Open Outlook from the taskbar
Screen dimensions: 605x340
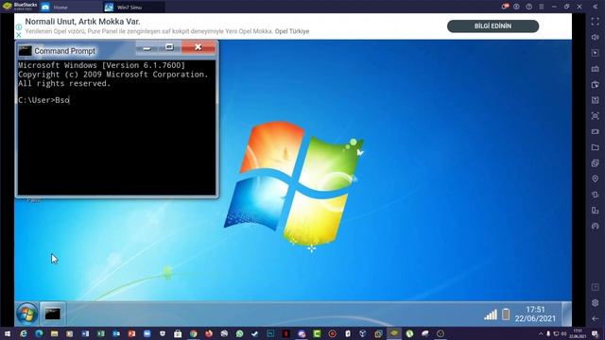[x=116, y=333]
